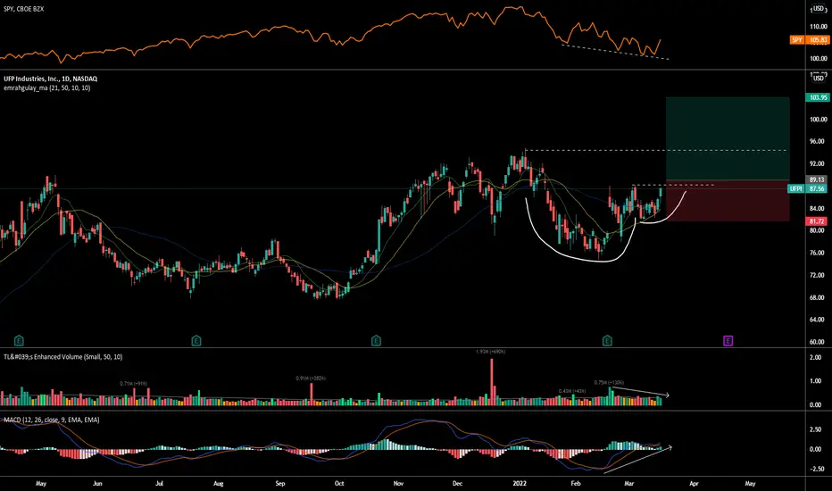Screen dimensions: 832x491
Task: Select the orange SPY price line
Action: tap(329, 33)
